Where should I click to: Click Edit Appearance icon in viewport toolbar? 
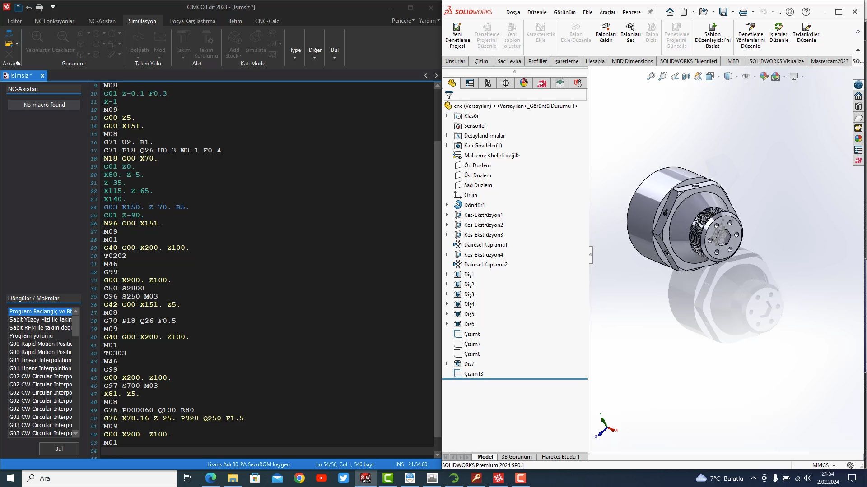tap(764, 76)
